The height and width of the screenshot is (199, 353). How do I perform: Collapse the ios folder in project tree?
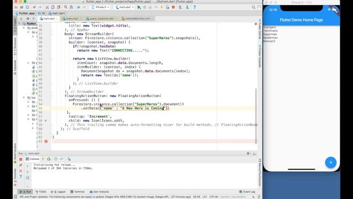pos(24,98)
